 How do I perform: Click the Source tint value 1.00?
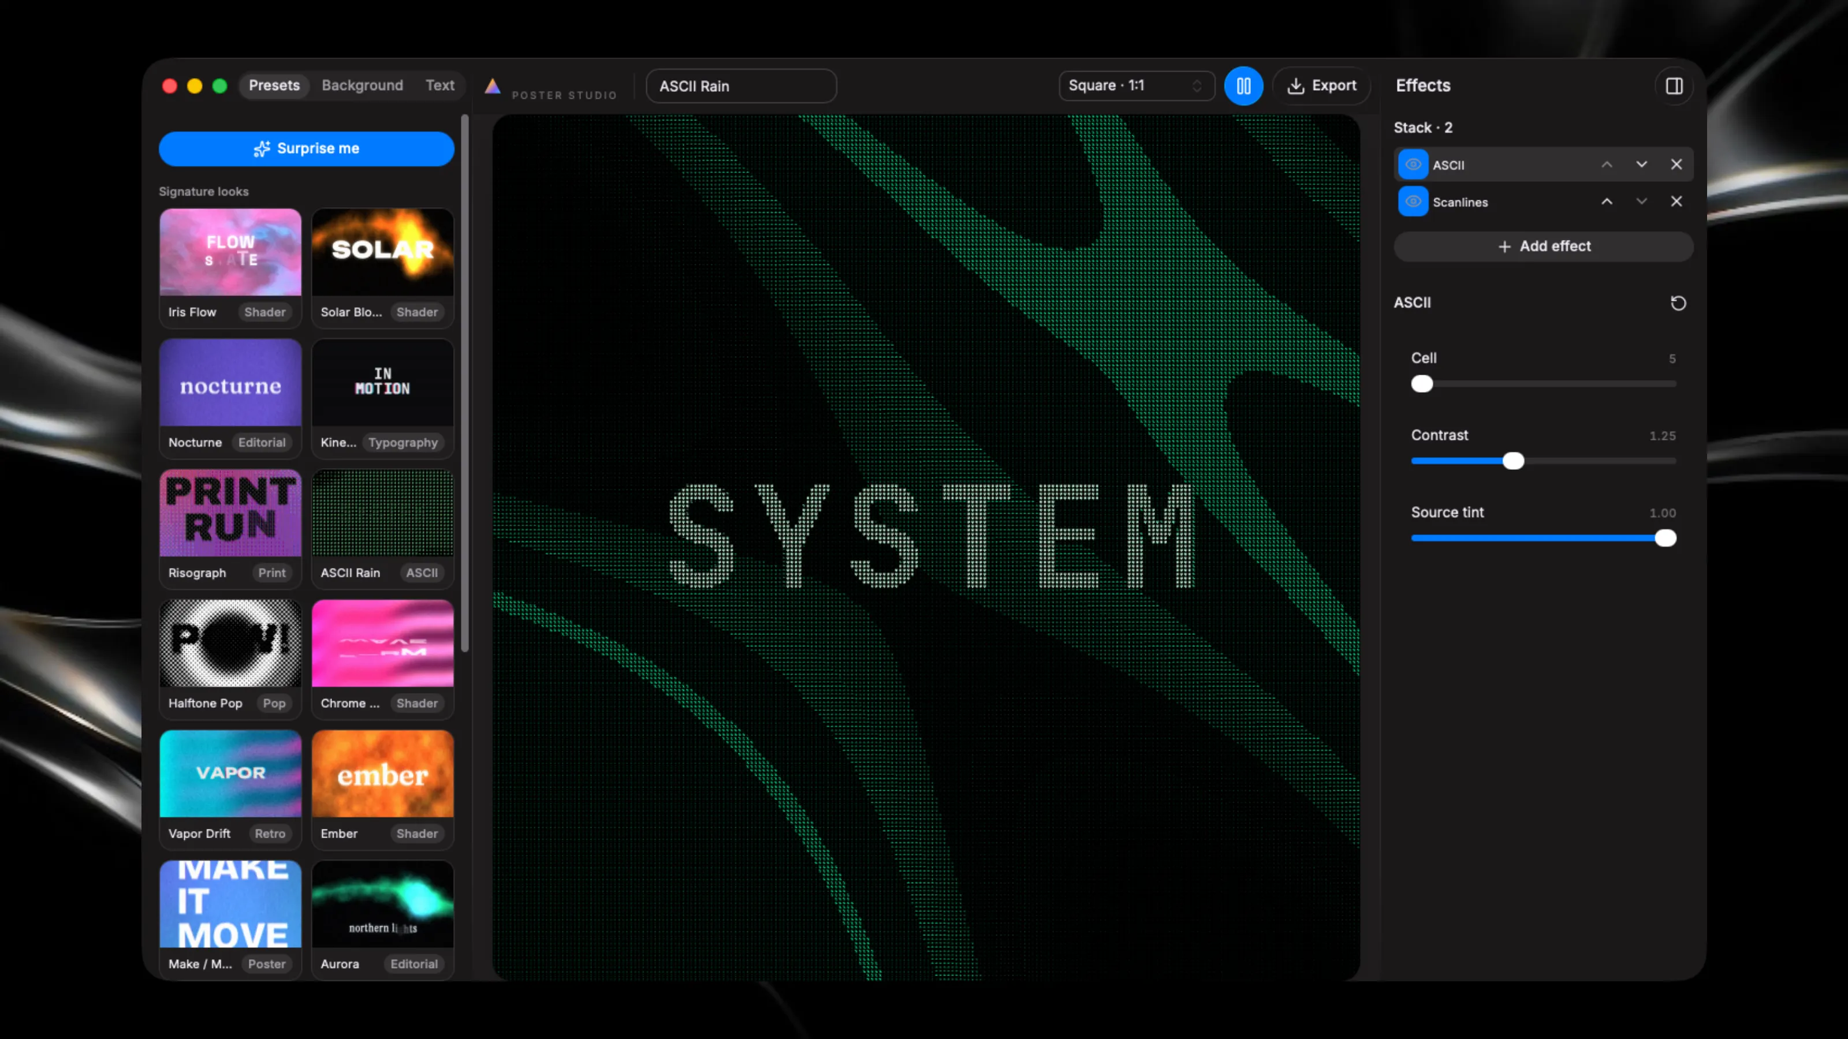(1662, 513)
